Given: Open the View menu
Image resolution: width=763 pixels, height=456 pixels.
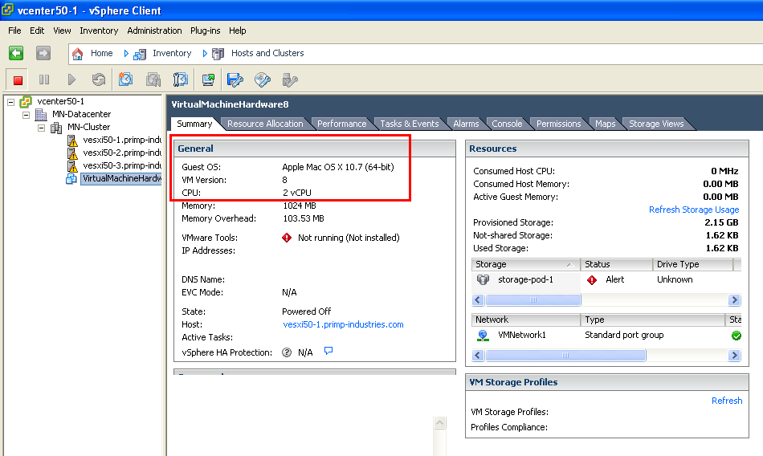Looking at the screenshot, I should 62,31.
